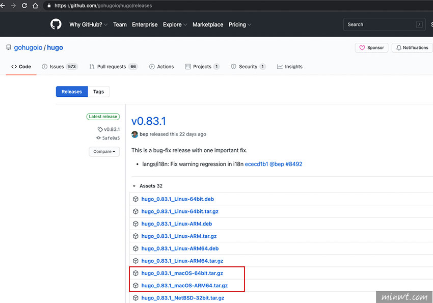The height and width of the screenshot is (303, 433).
Task: Open the v0.83.1 tag link in sidebar
Action: point(112,129)
